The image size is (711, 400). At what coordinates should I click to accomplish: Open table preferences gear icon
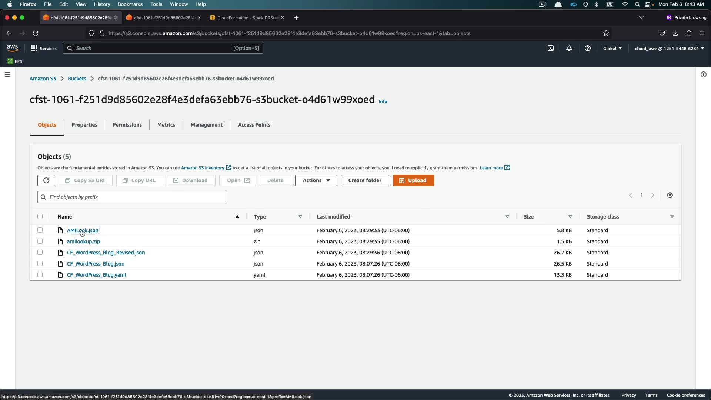670,195
